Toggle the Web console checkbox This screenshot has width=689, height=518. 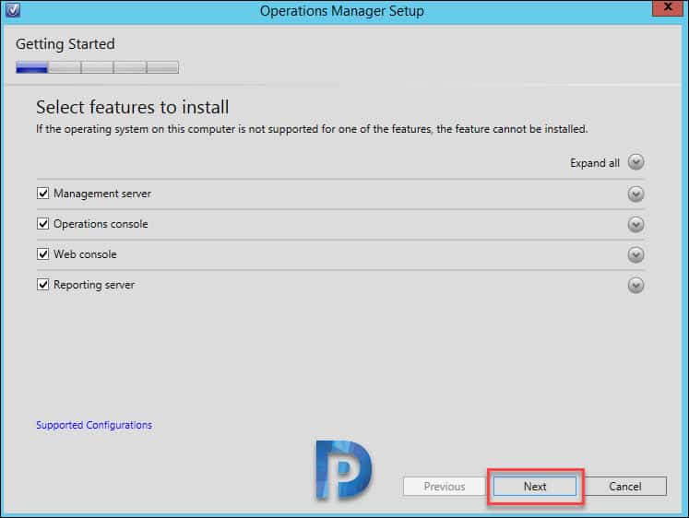(42, 254)
